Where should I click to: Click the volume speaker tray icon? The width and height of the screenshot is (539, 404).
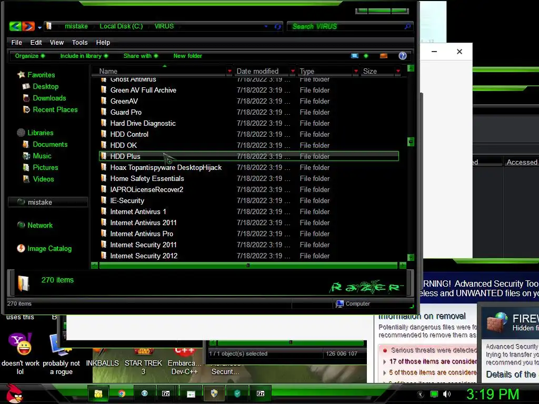[446, 394]
